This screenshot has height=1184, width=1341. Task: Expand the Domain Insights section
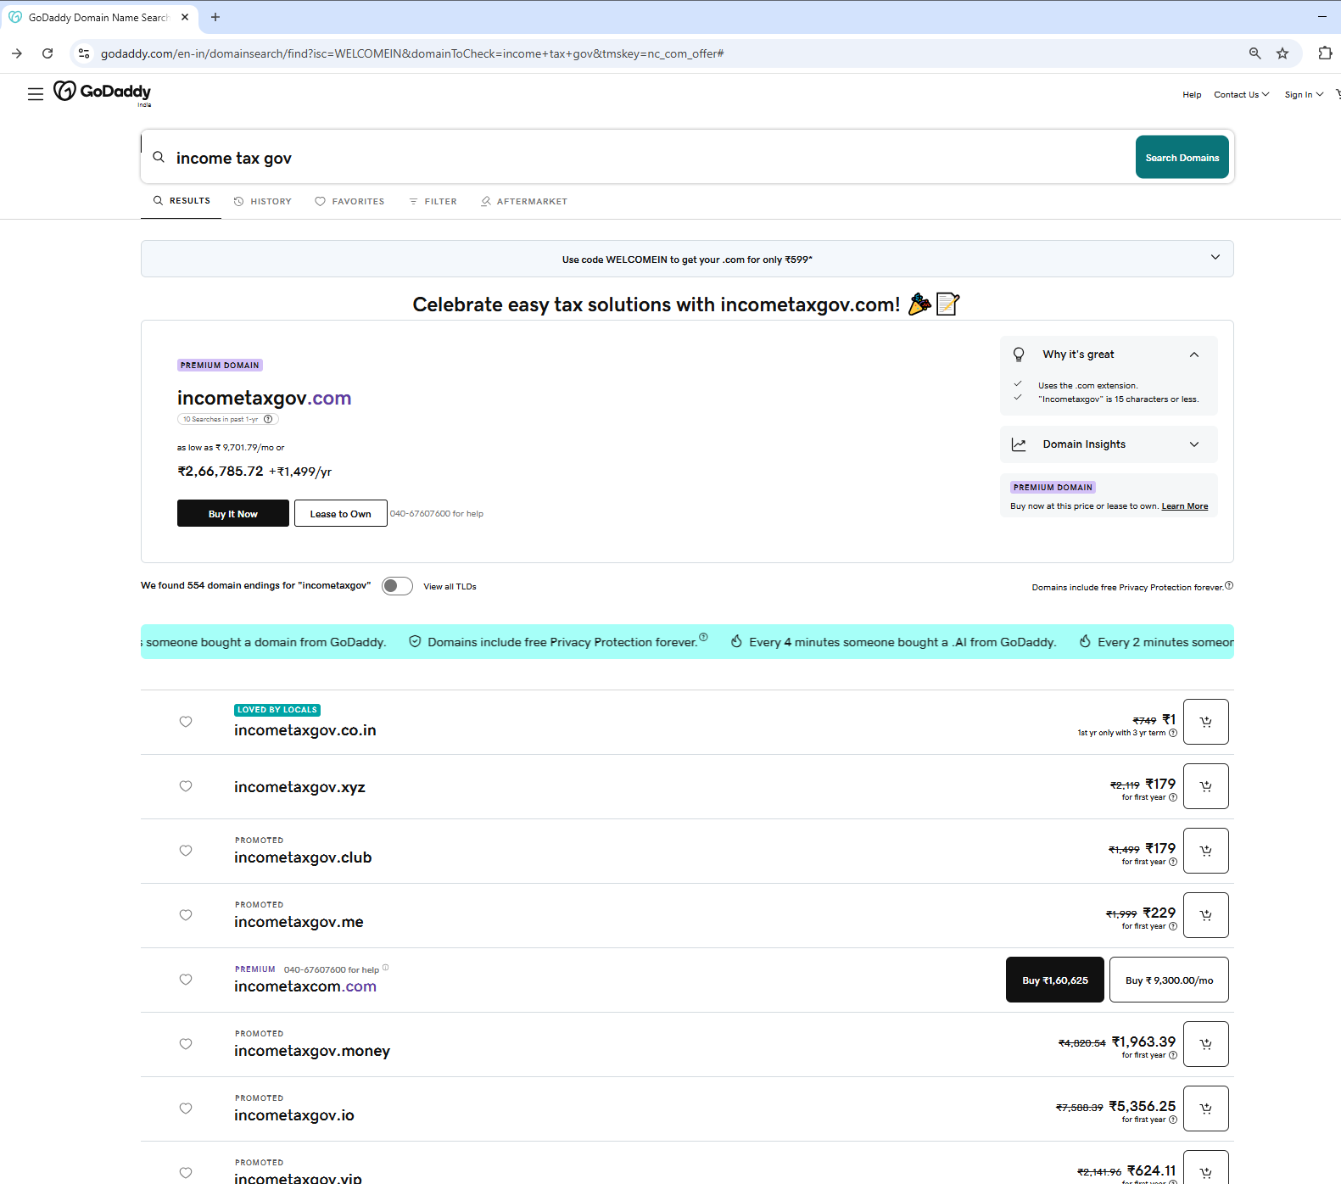click(1194, 444)
